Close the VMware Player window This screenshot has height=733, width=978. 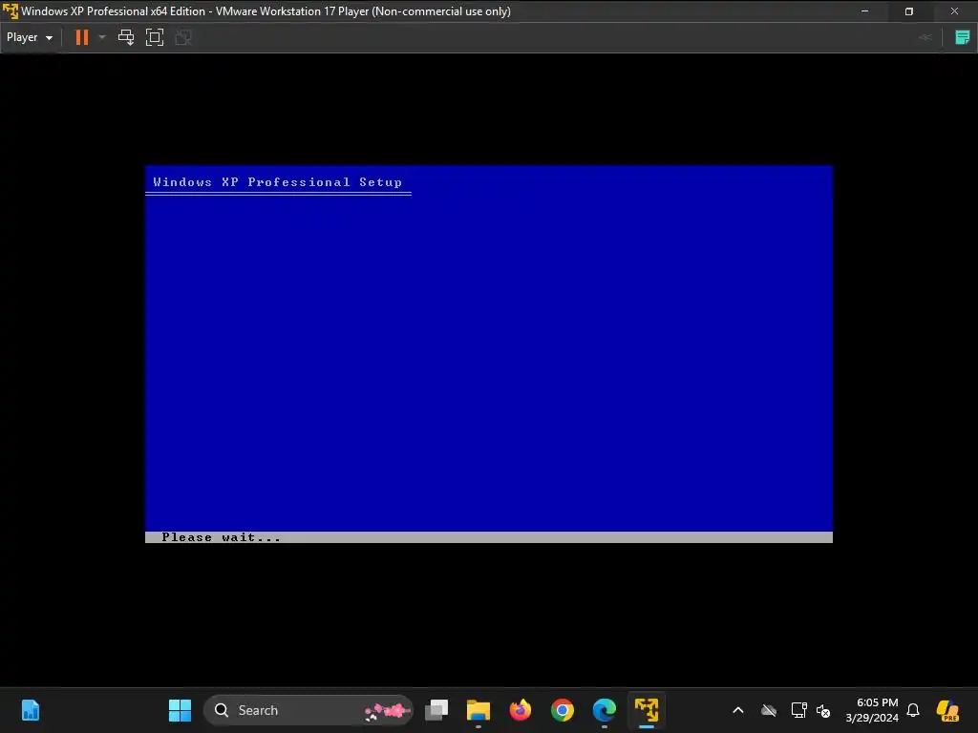pyautogui.click(x=954, y=11)
